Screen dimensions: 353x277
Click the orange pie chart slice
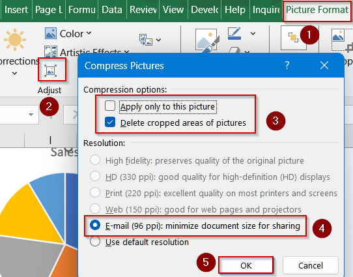(x=65, y=263)
